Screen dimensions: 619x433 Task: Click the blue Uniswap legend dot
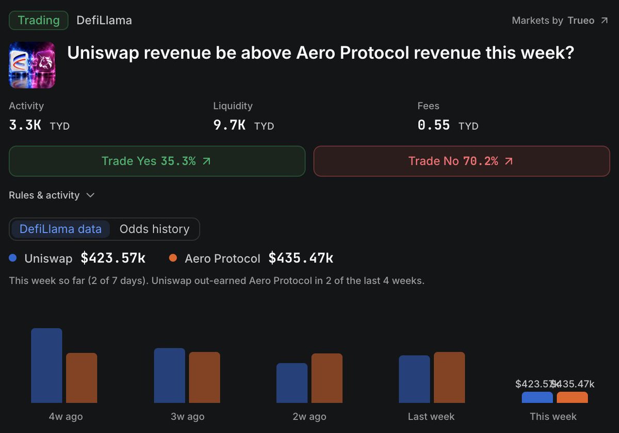[13, 258]
